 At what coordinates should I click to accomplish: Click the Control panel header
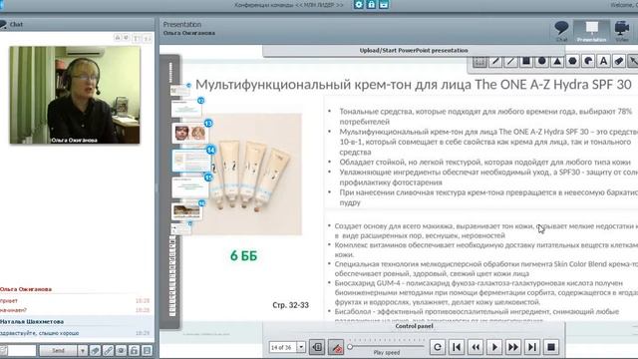click(414, 326)
